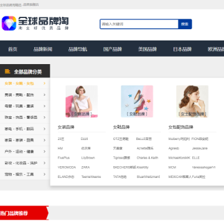Click the 女鞋品牌 section heading
Image resolution: width=224 pixels, height=224 pixels.
coord(121,127)
